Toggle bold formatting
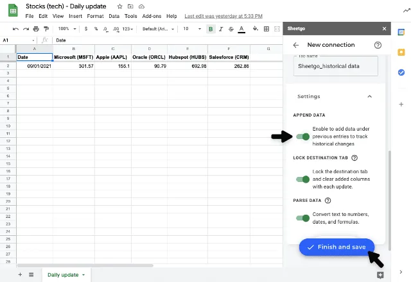The height and width of the screenshot is (282, 411). click(211, 29)
